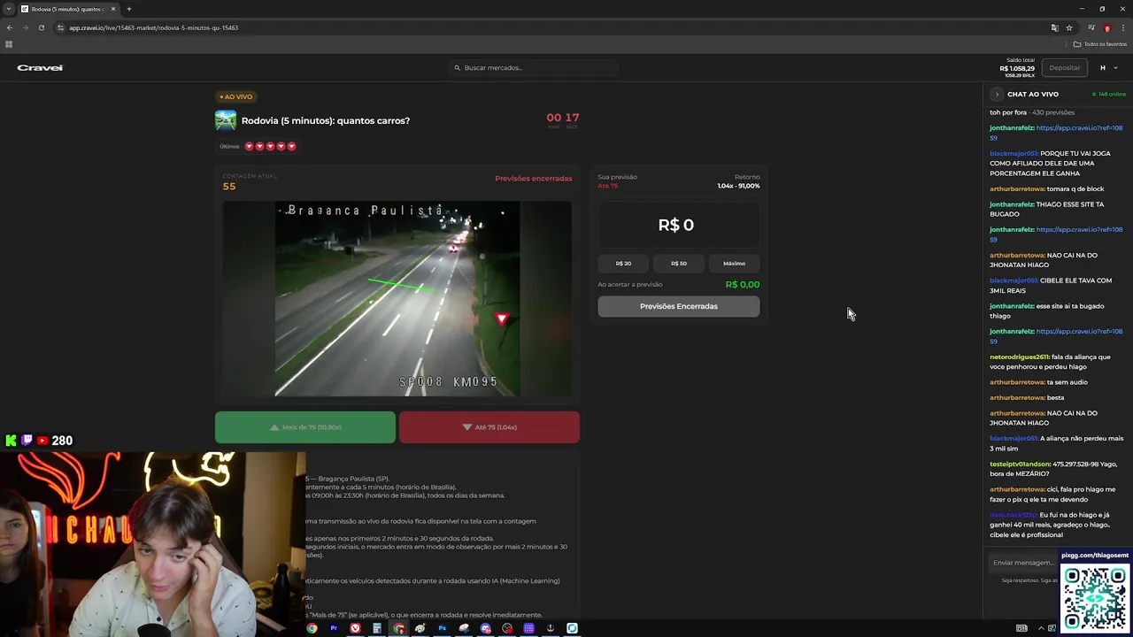Click the 00 17 countdown timer
This screenshot has height=637, width=1133.
pos(563,119)
